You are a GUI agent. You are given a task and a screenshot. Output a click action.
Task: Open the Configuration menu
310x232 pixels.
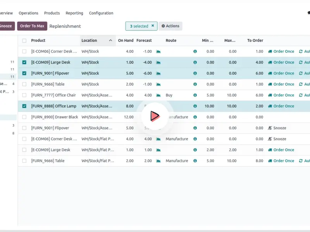coord(101,13)
